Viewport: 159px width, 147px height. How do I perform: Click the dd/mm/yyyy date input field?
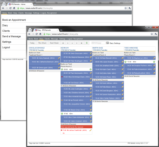[99, 43]
